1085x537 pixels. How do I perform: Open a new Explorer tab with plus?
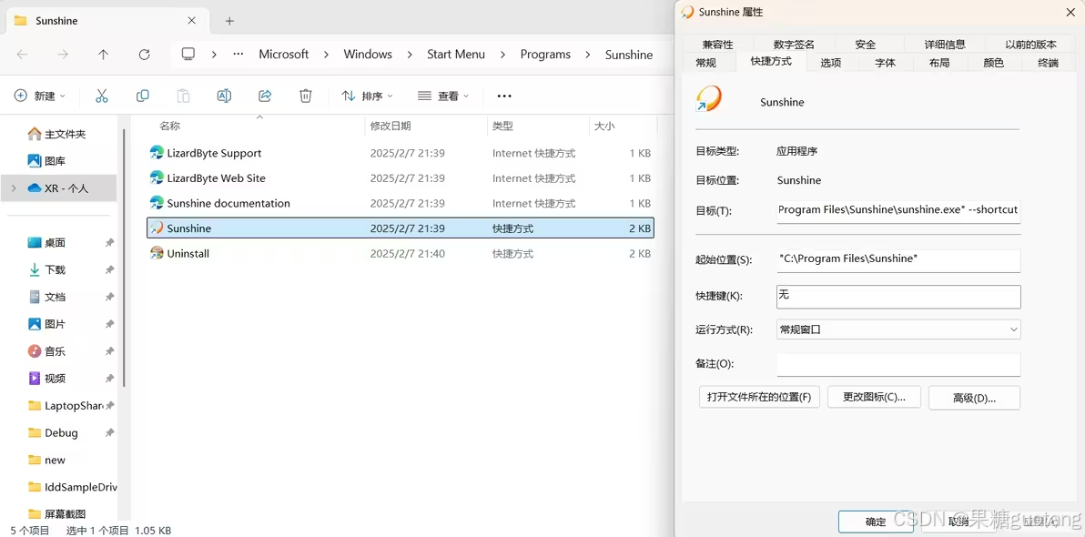[229, 21]
